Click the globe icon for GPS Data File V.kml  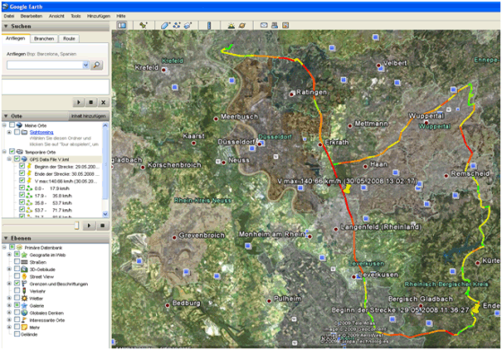[24, 160]
